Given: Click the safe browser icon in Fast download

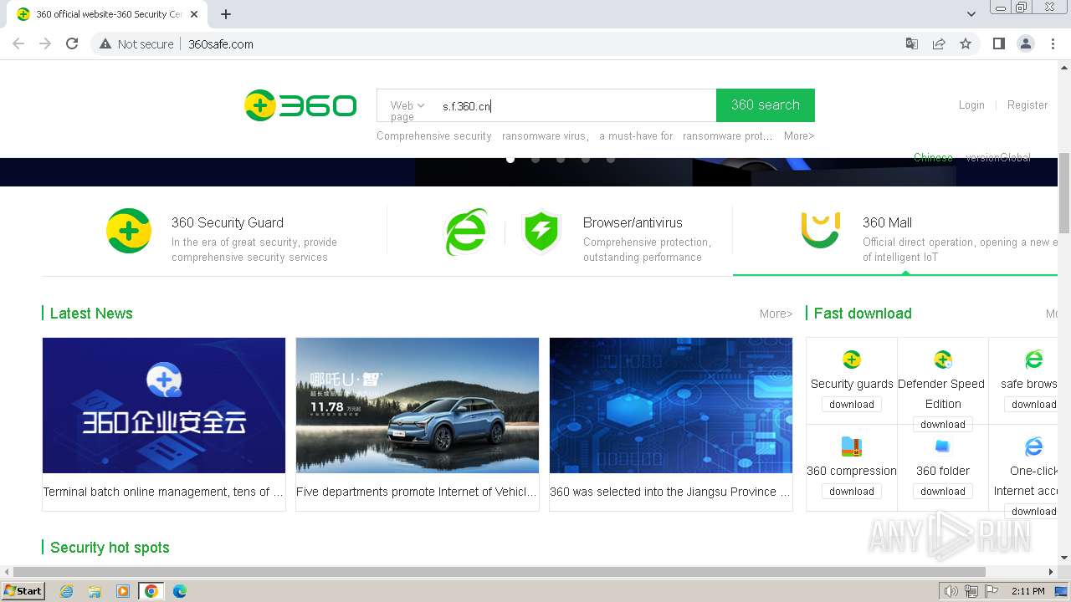Looking at the screenshot, I should pyautogui.click(x=1034, y=360).
